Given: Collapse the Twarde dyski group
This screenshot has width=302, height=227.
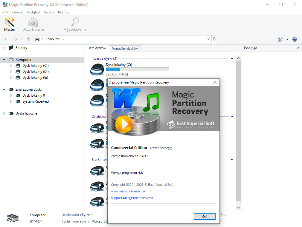Looking at the screenshot, I should coord(232,58).
